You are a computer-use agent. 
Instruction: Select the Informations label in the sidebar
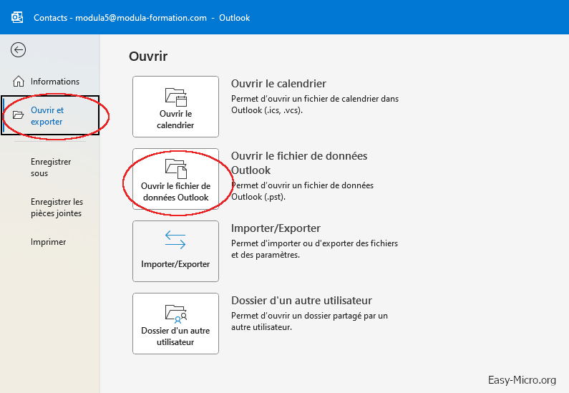[55, 82]
